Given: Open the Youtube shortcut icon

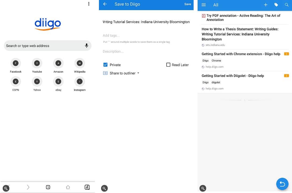Looking at the screenshot, I should [37, 63].
